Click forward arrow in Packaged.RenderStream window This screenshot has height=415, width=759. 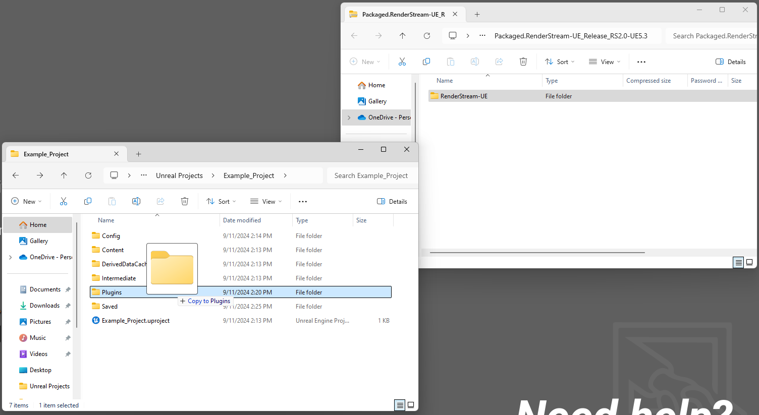(378, 36)
